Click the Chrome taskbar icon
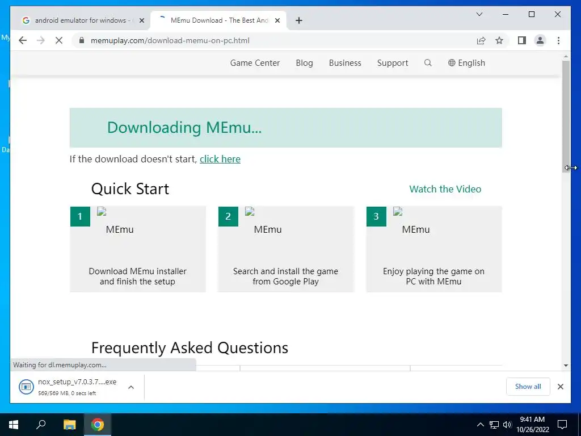This screenshot has width=581, height=436. tap(98, 425)
